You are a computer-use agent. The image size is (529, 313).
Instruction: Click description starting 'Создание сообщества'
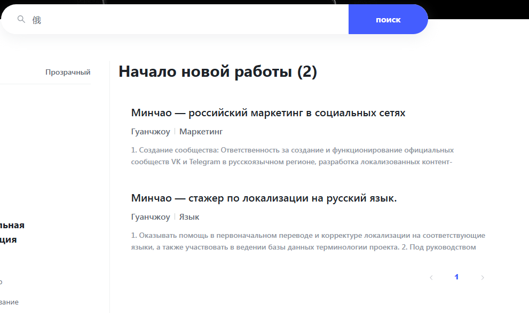[292, 156]
